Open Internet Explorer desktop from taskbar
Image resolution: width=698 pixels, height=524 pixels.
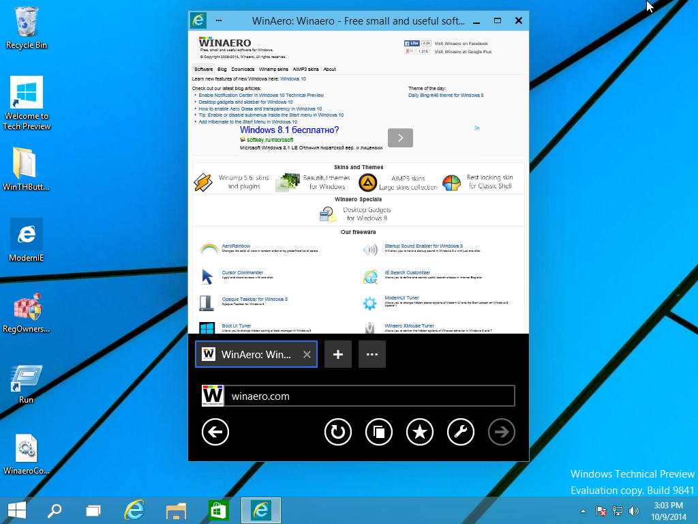click(134, 510)
